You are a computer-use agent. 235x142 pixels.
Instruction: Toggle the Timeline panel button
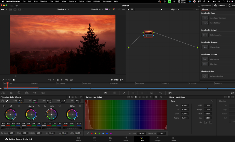point(220,5)
